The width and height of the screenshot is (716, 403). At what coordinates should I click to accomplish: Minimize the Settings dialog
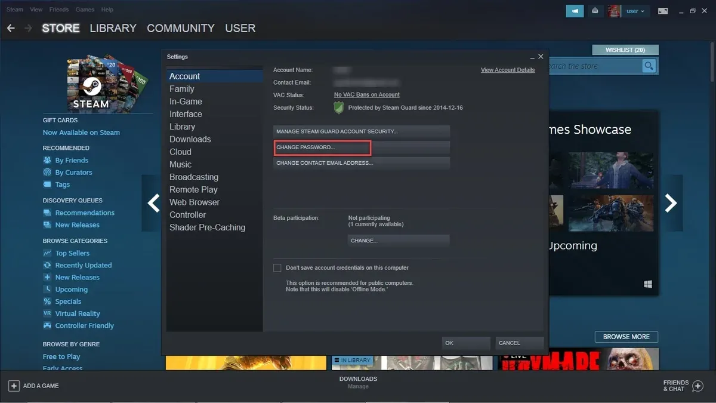(x=532, y=57)
